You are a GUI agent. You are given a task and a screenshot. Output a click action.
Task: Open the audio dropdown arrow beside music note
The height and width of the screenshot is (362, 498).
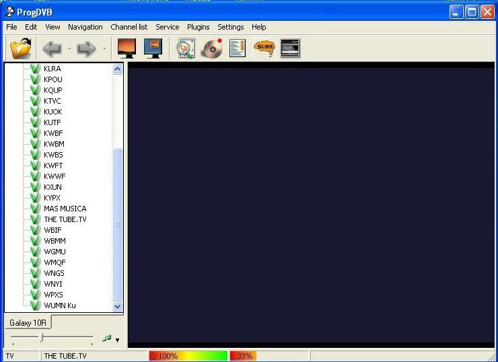pos(118,340)
